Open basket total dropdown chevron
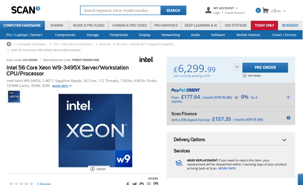Screen dimensions: 303x185 284,11
